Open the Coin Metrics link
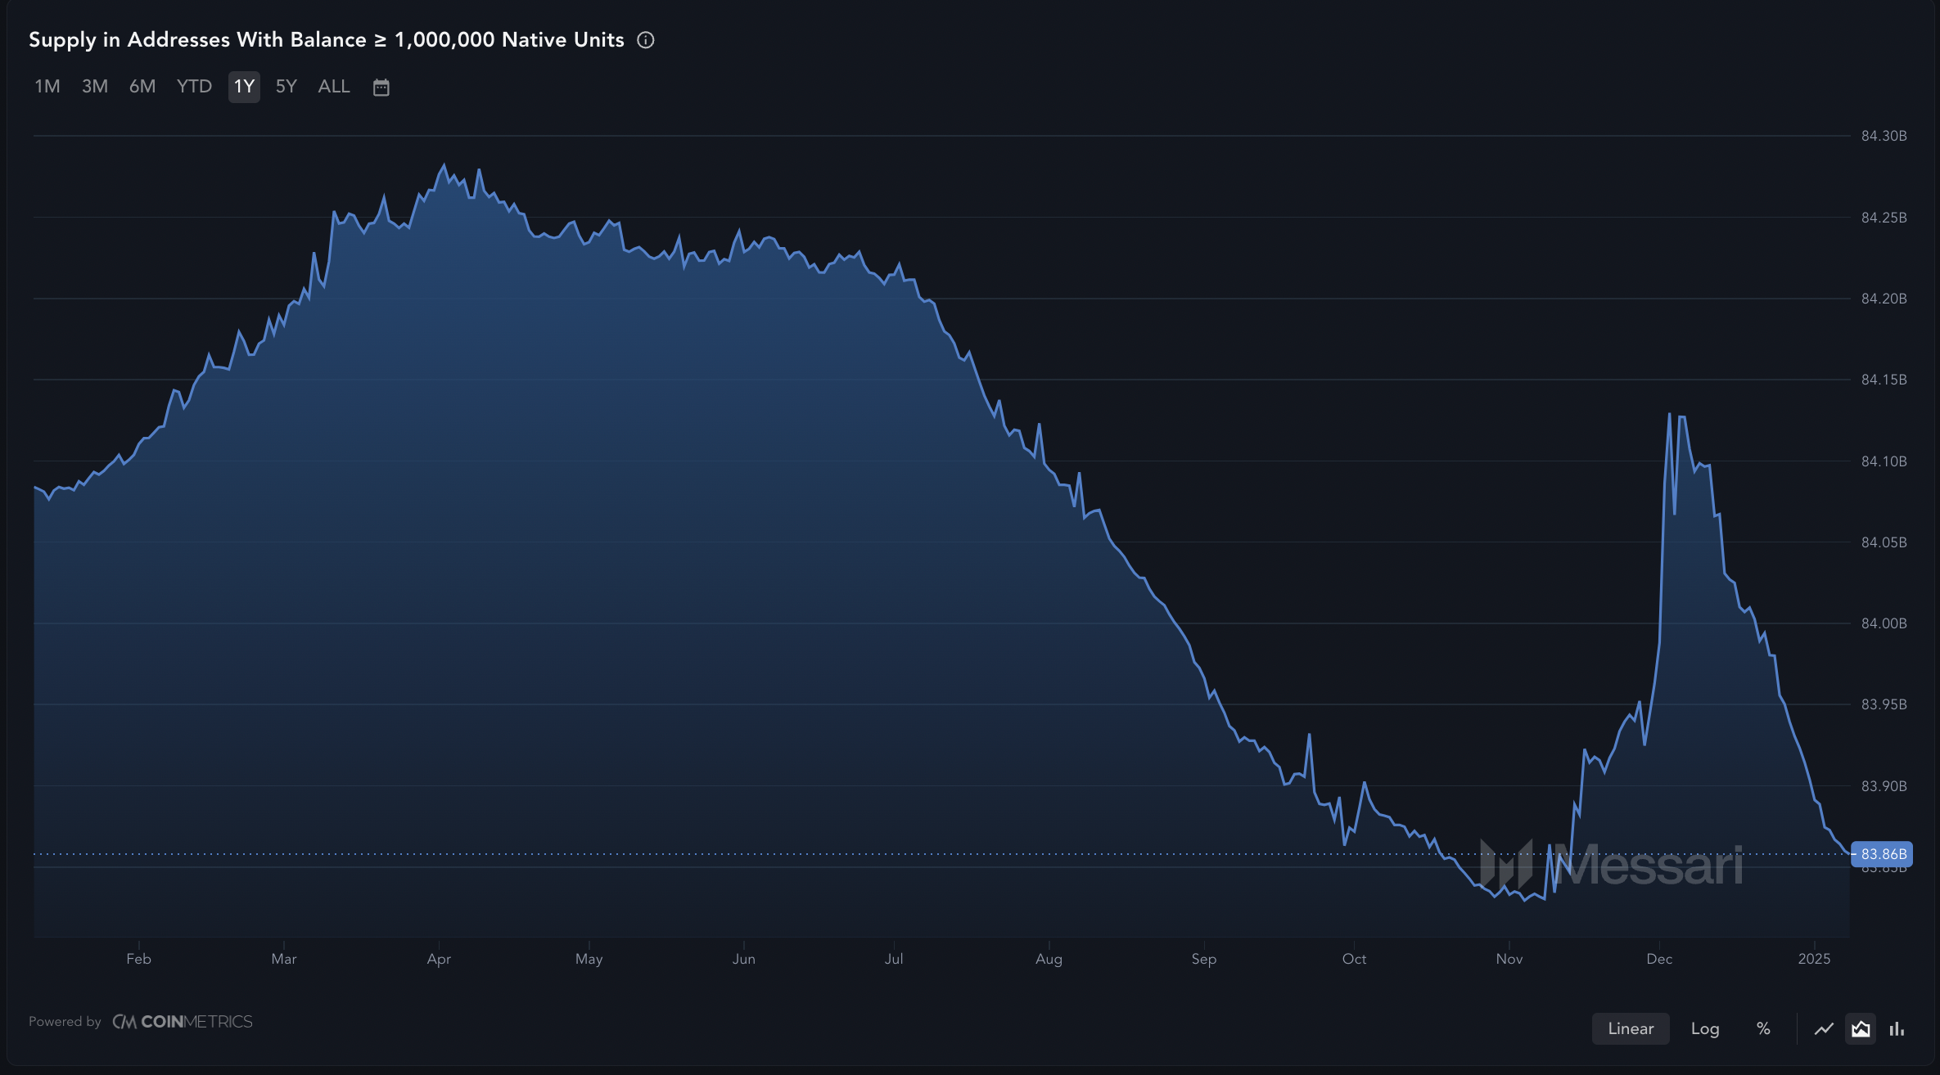The image size is (1940, 1075). point(182,1022)
